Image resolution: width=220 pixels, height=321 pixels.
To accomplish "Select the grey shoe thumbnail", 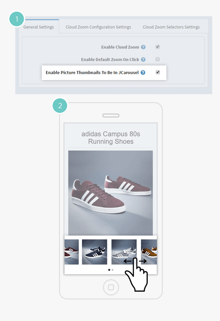I will click(124, 252).
